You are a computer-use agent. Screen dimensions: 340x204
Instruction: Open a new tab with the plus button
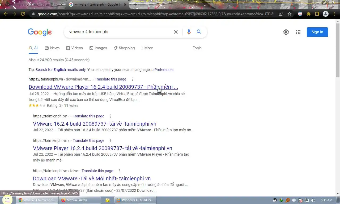click(x=135, y=5)
